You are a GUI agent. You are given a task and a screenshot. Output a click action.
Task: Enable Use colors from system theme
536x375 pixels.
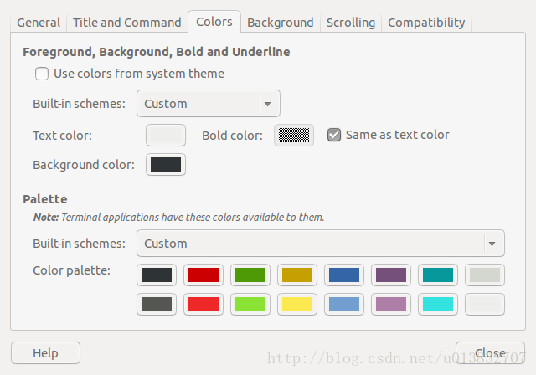(x=42, y=74)
